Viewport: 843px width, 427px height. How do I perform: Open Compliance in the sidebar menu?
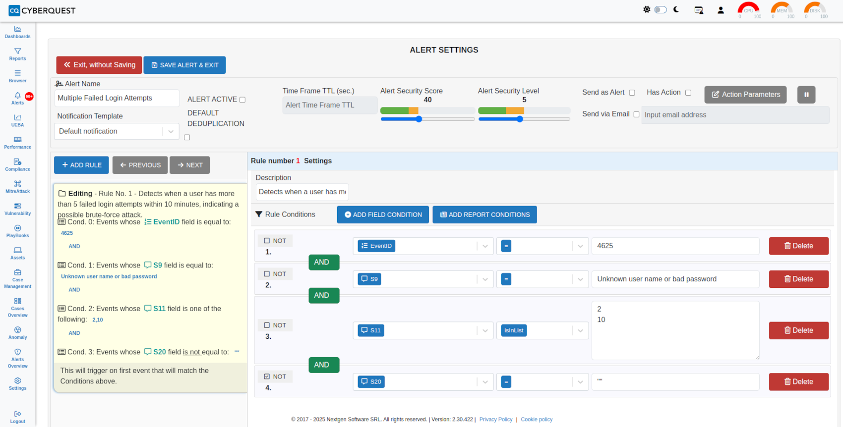click(x=17, y=164)
